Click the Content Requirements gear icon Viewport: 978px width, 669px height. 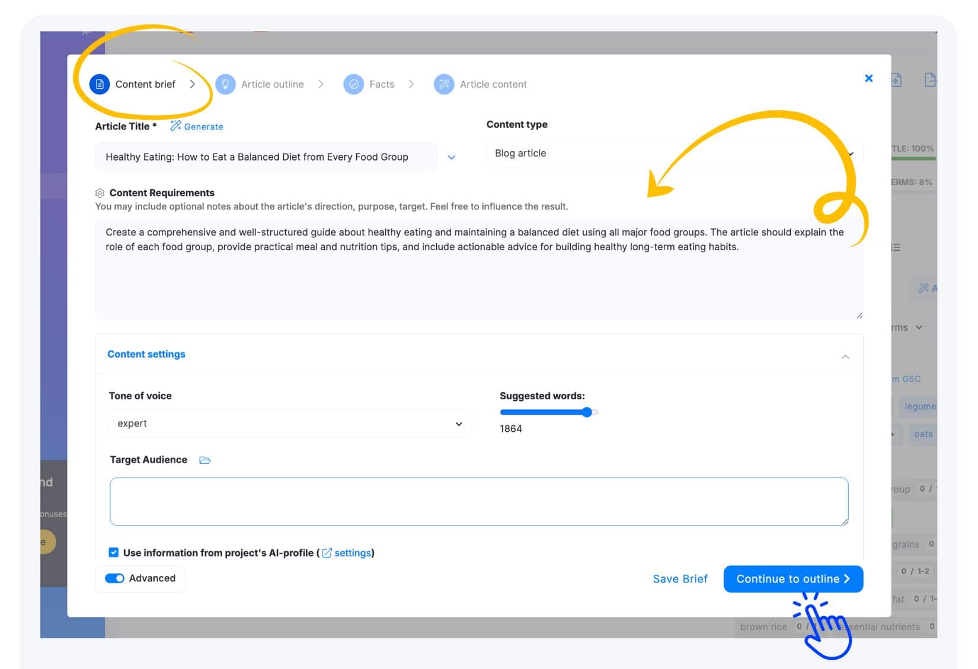point(100,193)
